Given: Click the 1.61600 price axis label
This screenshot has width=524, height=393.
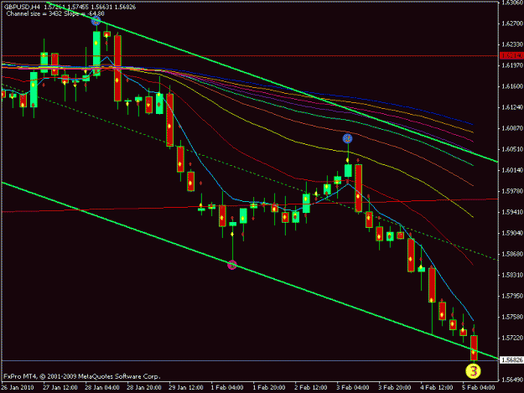Looking at the screenshot, I should click(x=512, y=86).
